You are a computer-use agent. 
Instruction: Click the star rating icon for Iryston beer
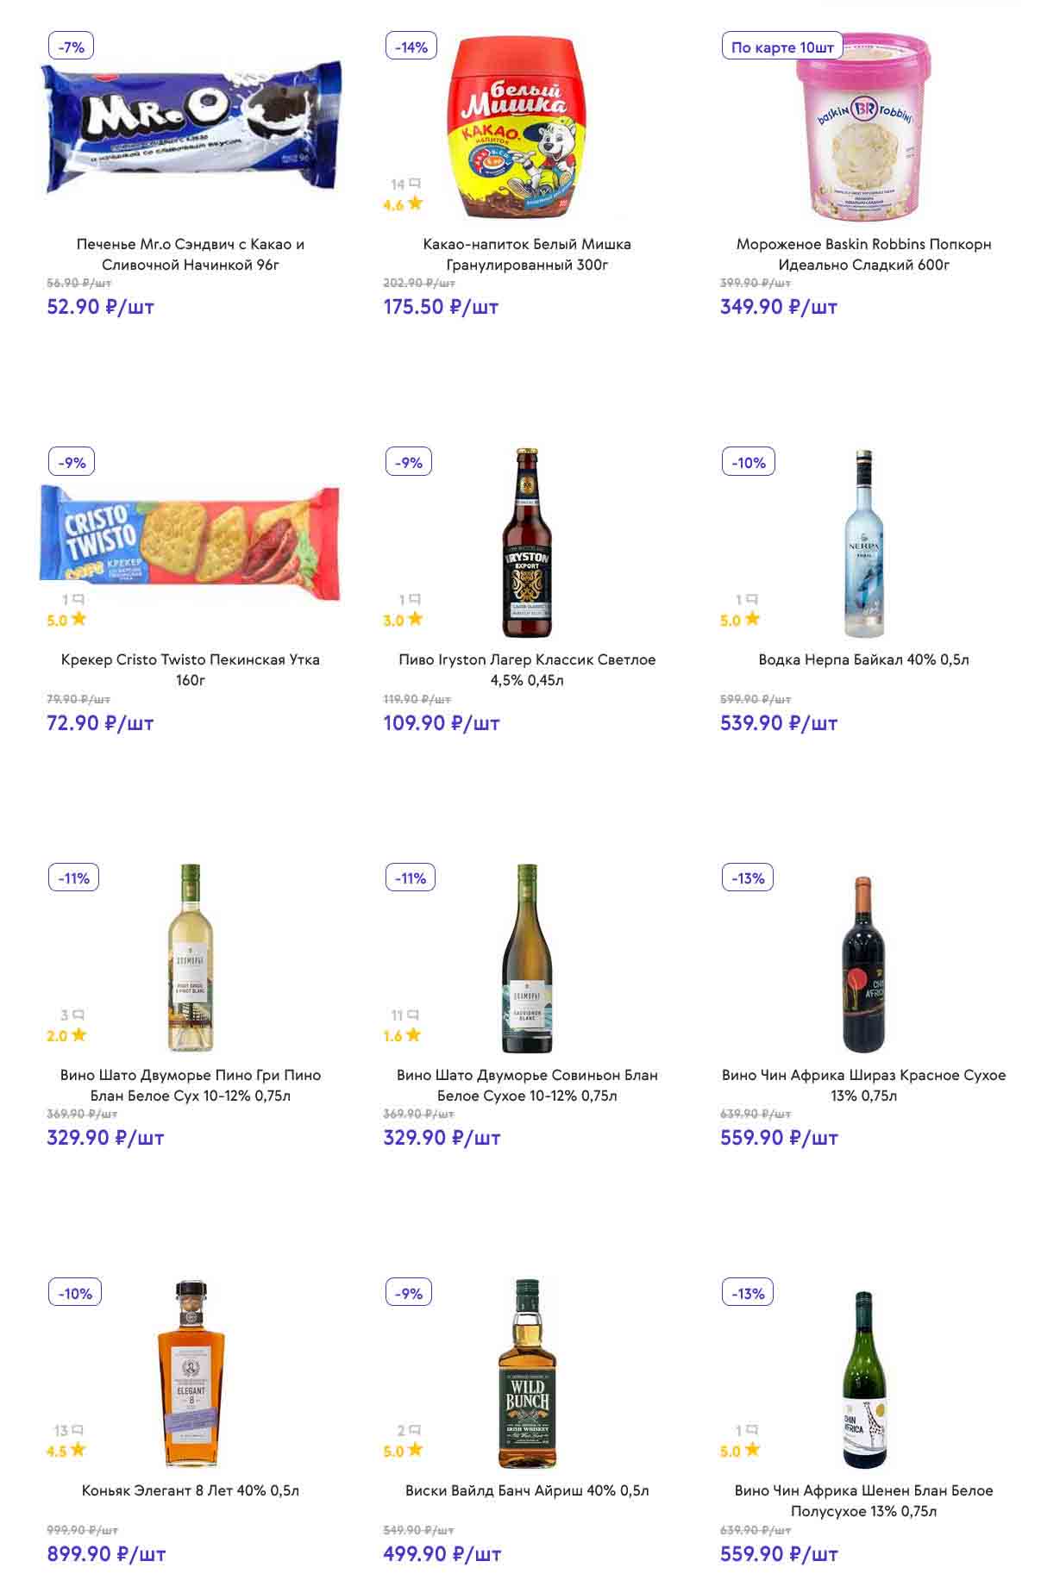tap(416, 619)
